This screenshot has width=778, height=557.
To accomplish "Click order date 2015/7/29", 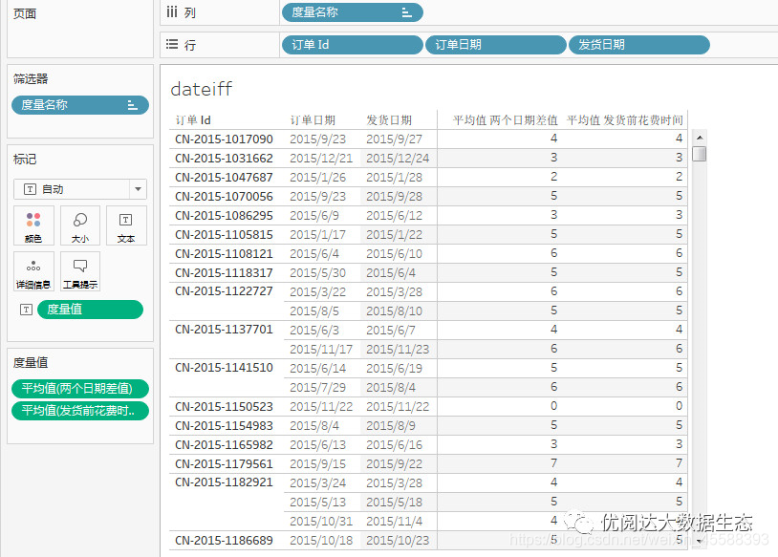I will [317, 387].
